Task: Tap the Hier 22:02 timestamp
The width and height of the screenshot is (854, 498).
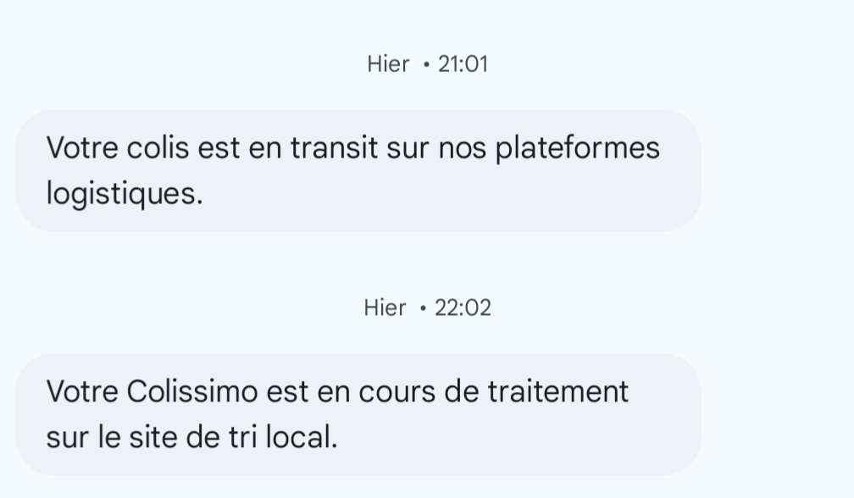Action: pos(427,308)
